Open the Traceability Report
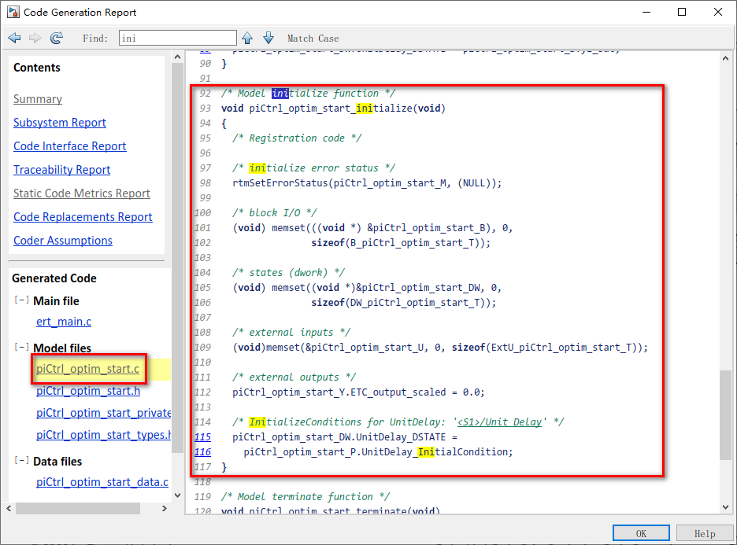Image resolution: width=737 pixels, height=545 pixels. pos(61,169)
